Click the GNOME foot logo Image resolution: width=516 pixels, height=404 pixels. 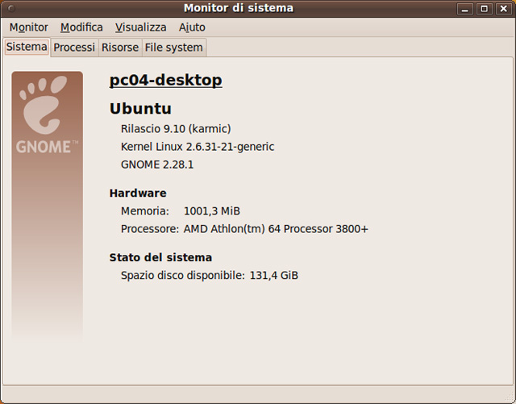click(x=47, y=105)
